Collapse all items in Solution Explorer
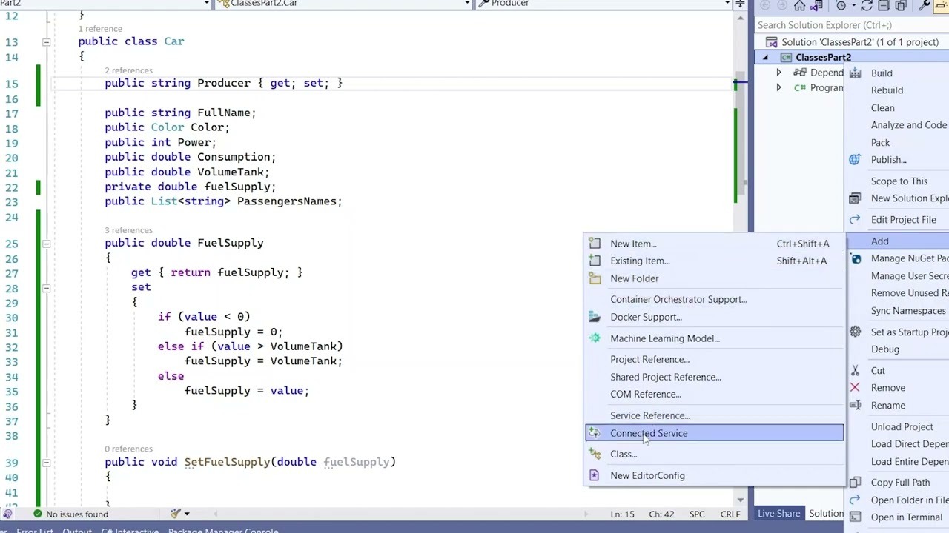 coord(883,6)
